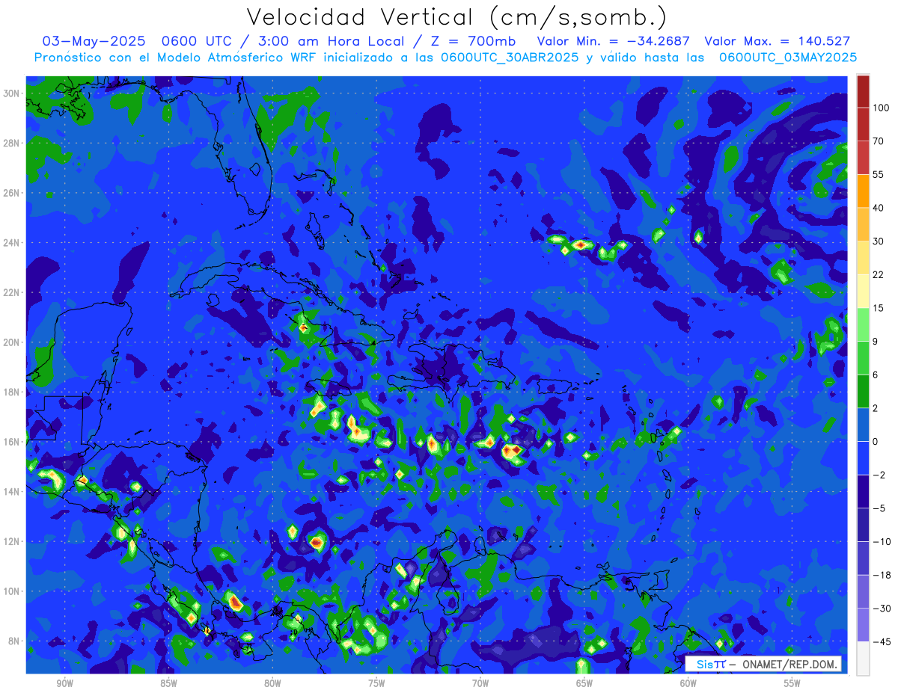The image size is (898, 693).
Task: Pick the light green swatch between 9 and 15
Action: pyautogui.click(x=863, y=324)
